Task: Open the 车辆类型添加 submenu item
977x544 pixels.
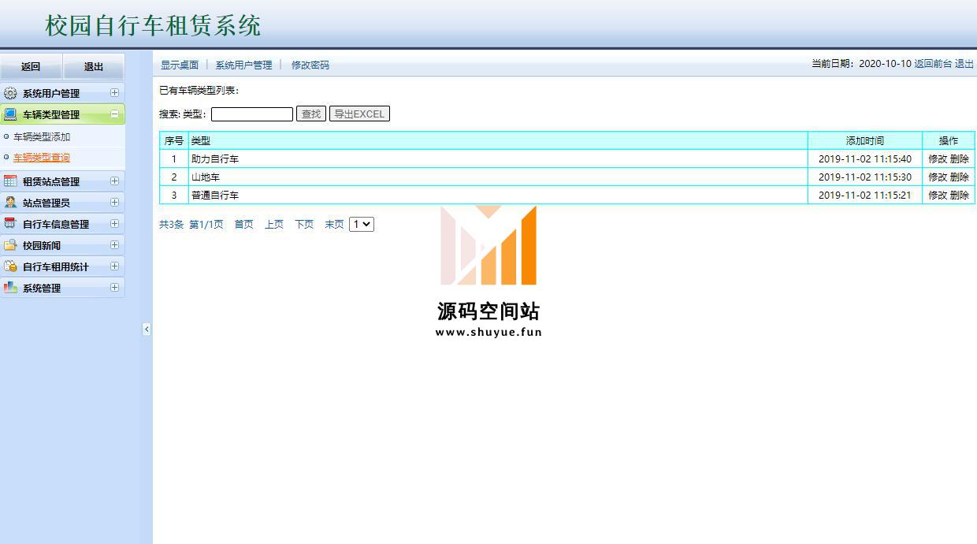Action: [x=42, y=136]
